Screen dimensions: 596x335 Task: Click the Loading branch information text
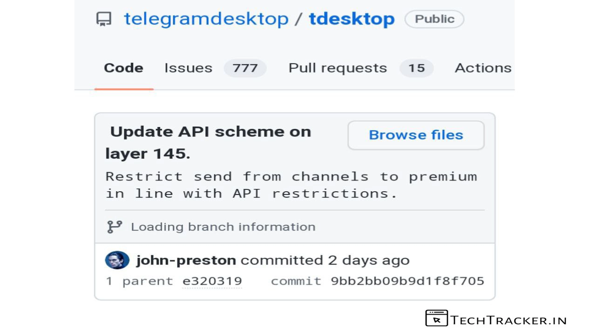[x=223, y=227]
